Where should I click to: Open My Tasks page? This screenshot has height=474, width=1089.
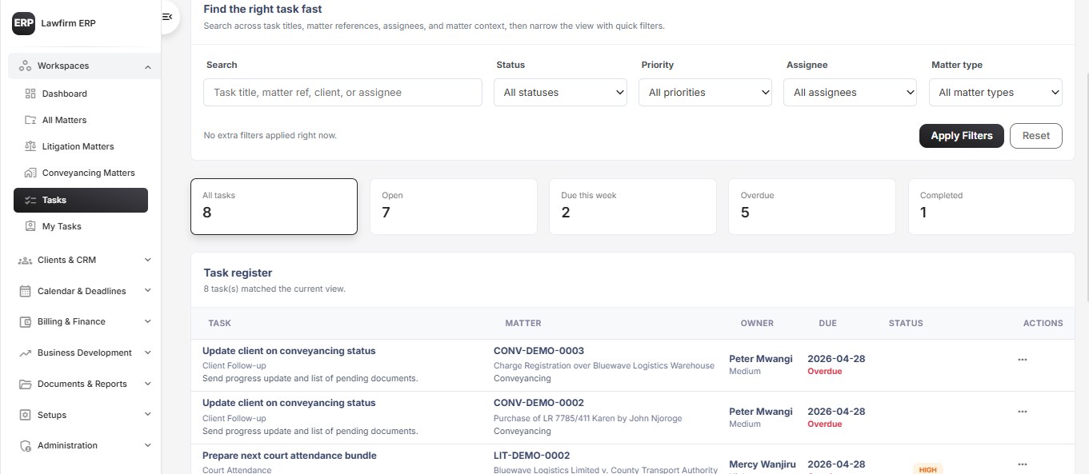(81, 226)
